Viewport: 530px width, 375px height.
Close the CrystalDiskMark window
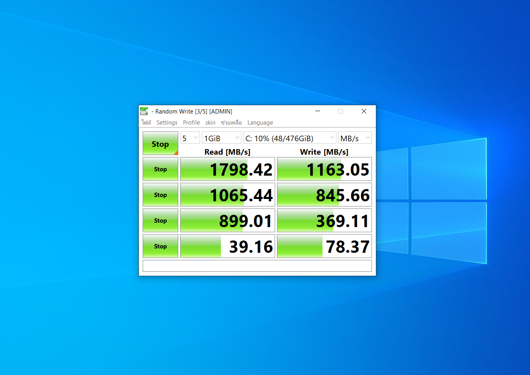tap(364, 111)
